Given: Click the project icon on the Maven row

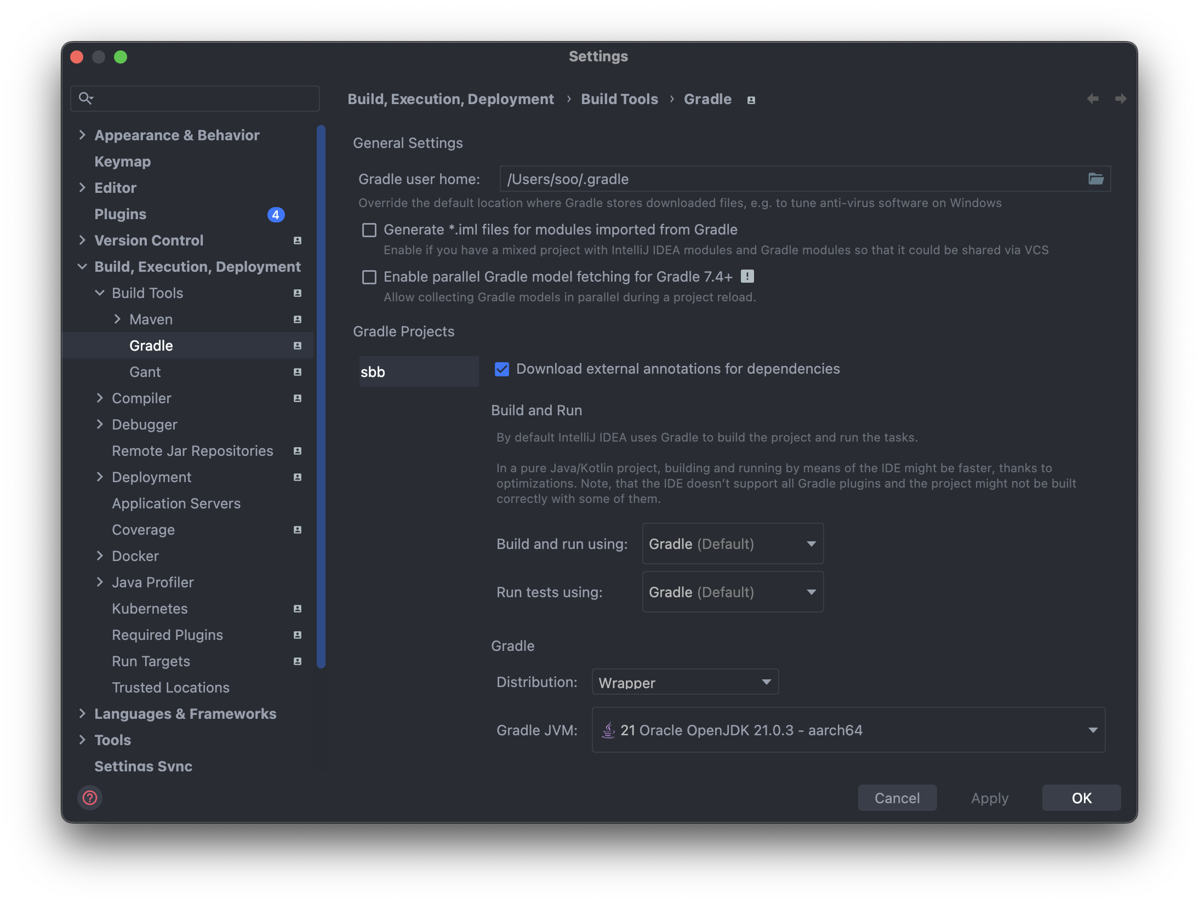Looking at the screenshot, I should 298,319.
